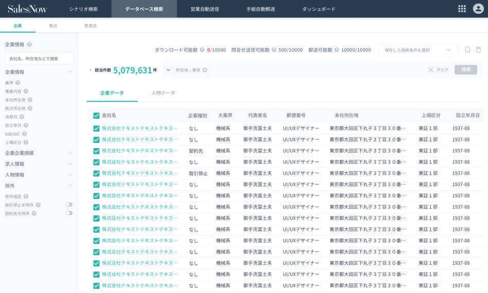The width and height of the screenshot is (488, 293).
Task: Click the 契約先 cell text
Action: (x=196, y=151)
